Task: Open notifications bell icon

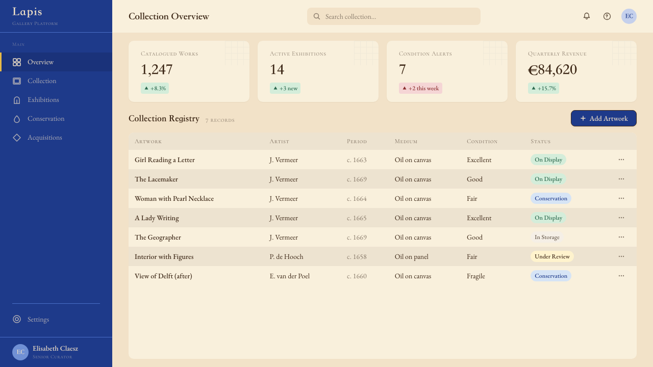Action: [x=587, y=16]
